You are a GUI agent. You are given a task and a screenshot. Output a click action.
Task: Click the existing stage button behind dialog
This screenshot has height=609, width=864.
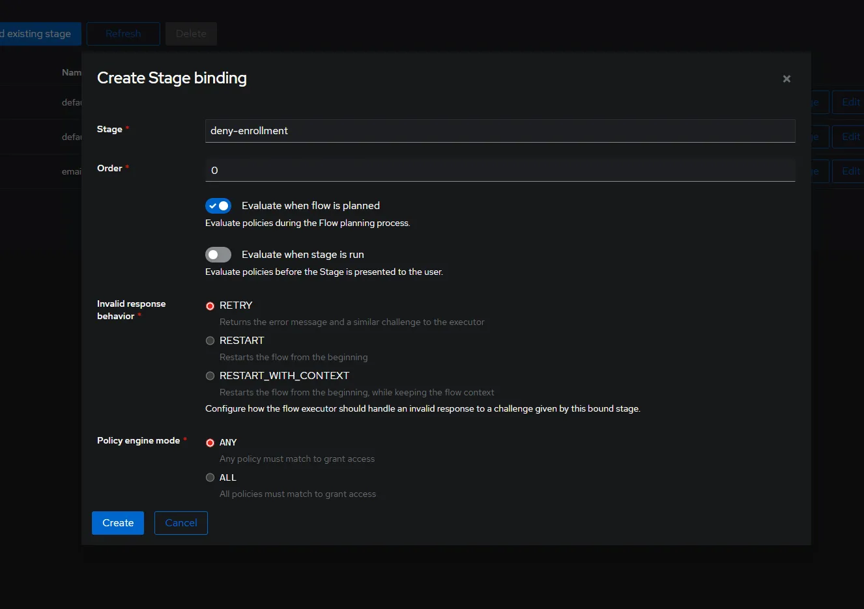point(39,34)
